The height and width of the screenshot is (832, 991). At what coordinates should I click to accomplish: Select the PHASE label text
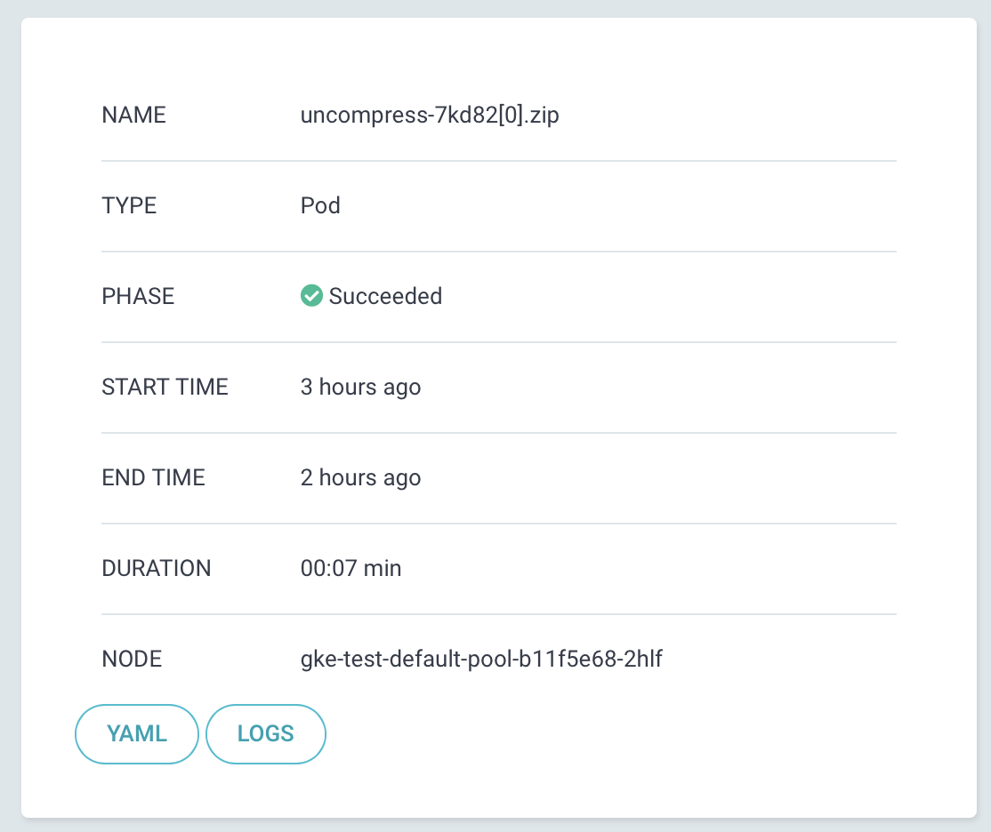(x=138, y=296)
